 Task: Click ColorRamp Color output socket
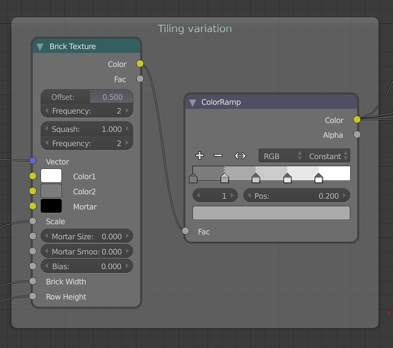357,120
